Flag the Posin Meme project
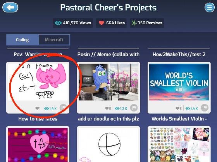Image resolution: width=217 pixels, height=162 pixels. coord(134,108)
